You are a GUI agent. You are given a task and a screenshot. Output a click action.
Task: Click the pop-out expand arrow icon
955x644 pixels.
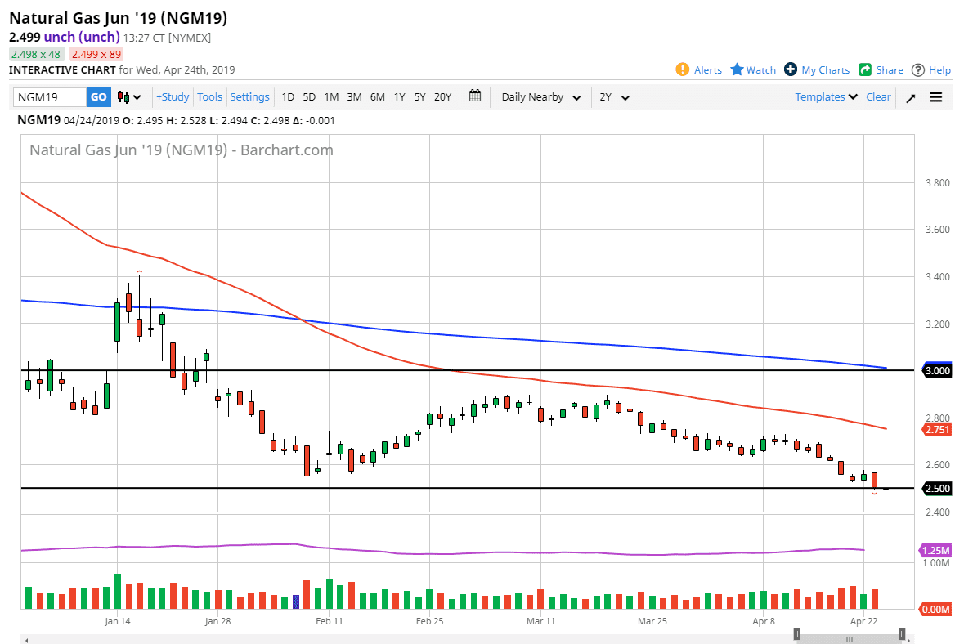click(910, 97)
